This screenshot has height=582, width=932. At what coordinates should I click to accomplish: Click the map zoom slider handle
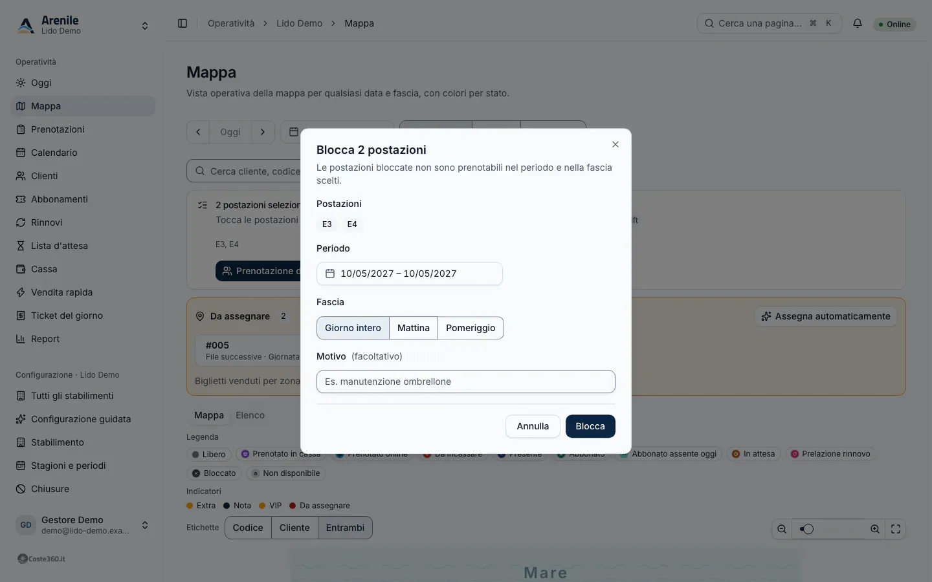[x=808, y=529]
